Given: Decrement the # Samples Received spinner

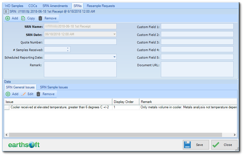Looking at the screenshot, I should click(x=68, y=51).
